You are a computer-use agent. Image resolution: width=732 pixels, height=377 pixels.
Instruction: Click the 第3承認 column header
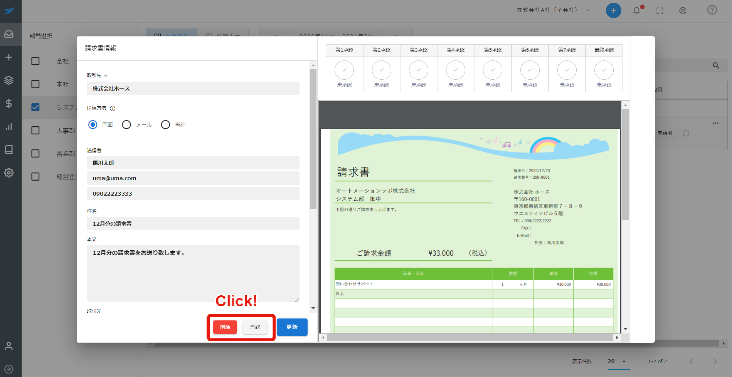click(419, 50)
